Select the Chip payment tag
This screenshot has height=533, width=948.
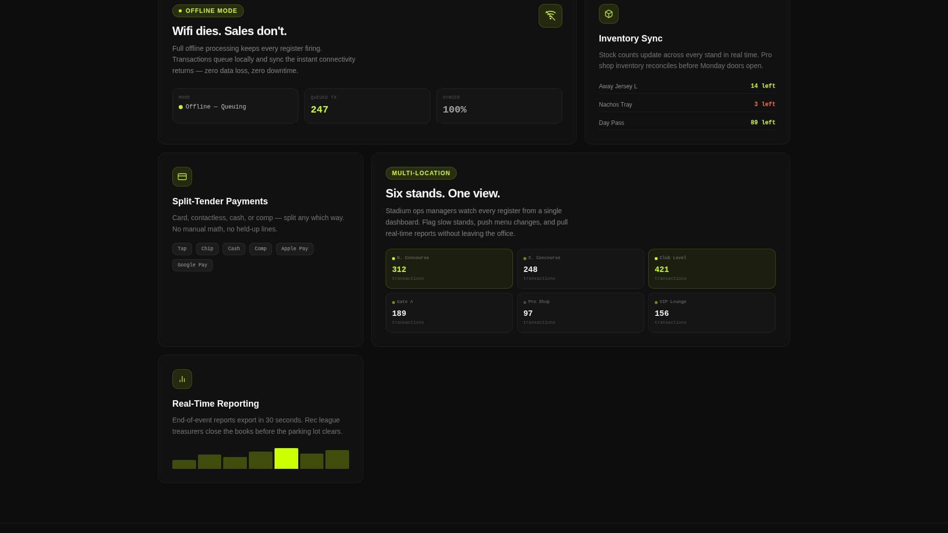pos(207,249)
